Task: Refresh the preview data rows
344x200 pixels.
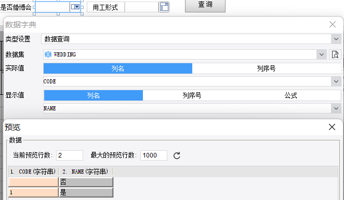Action: 177,155
